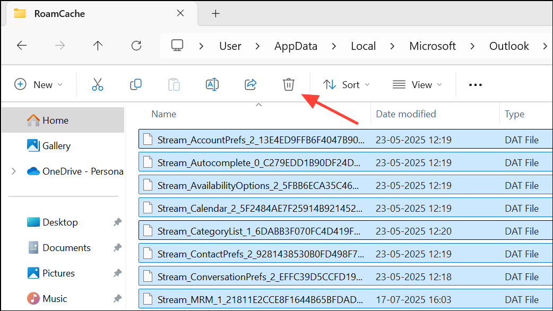Go forward with the right arrow
This screenshot has width=553, height=311.
click(x=60, y=46)
